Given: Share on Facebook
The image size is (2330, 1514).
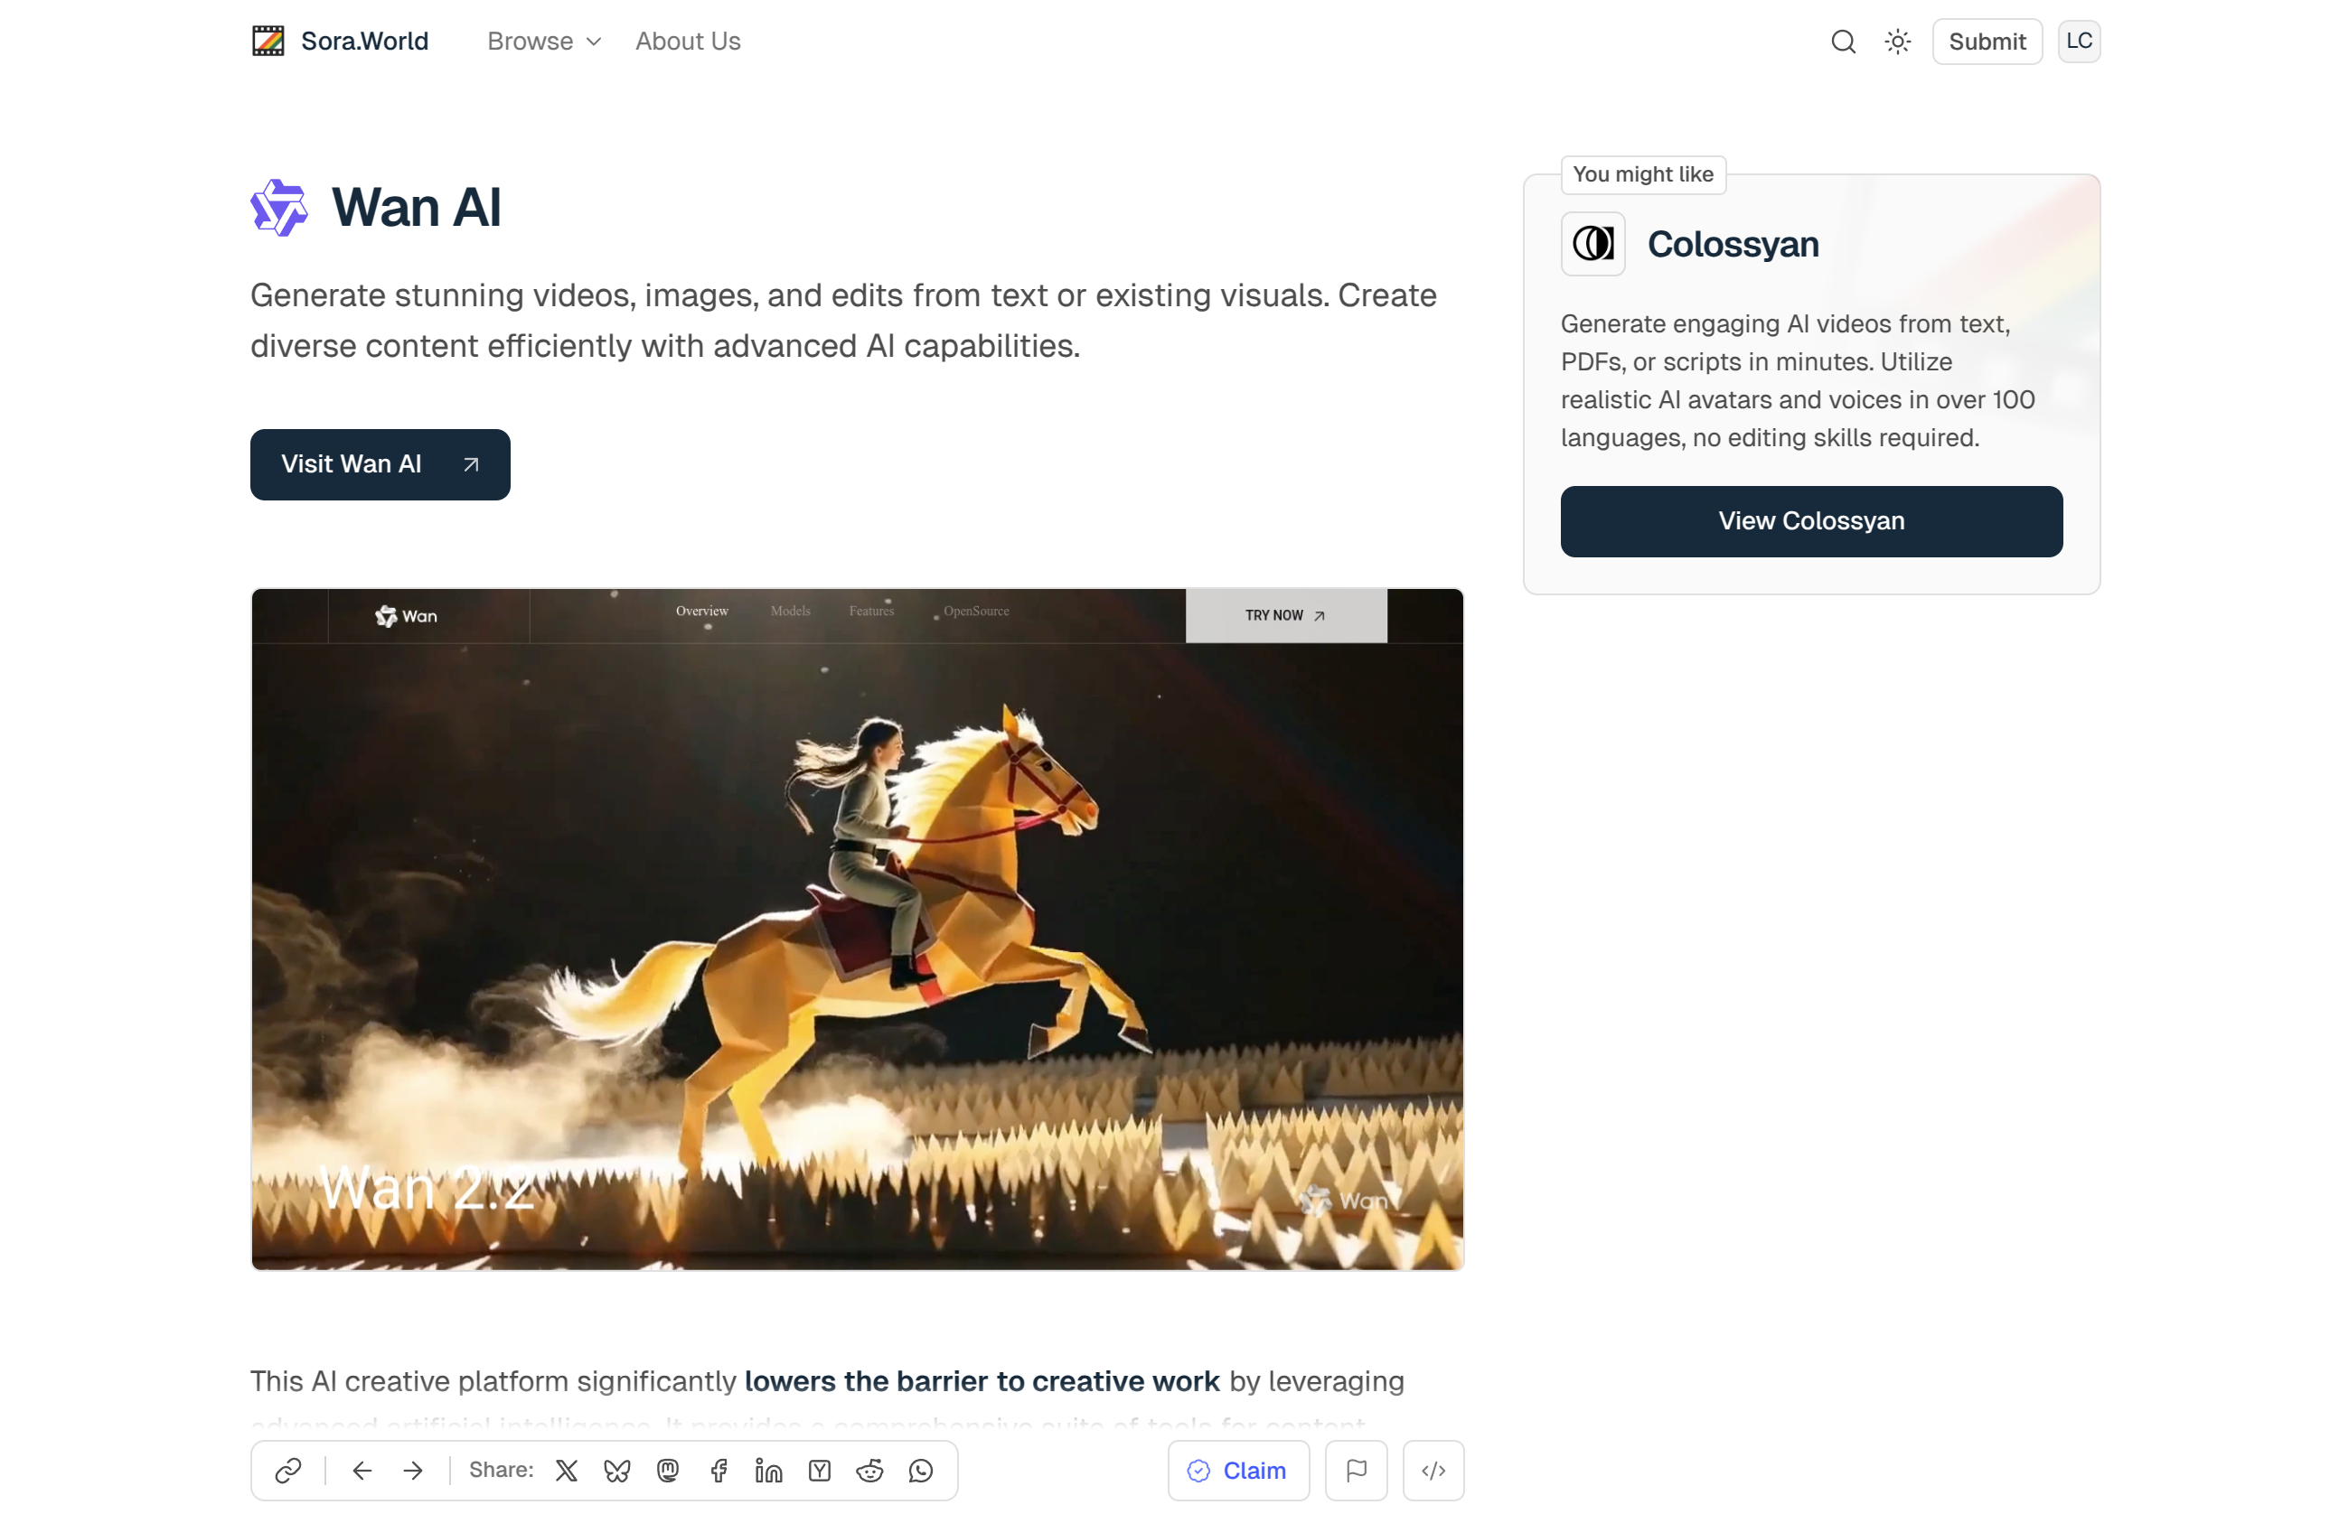Looking at the screenshot, I should [719, 1470].
